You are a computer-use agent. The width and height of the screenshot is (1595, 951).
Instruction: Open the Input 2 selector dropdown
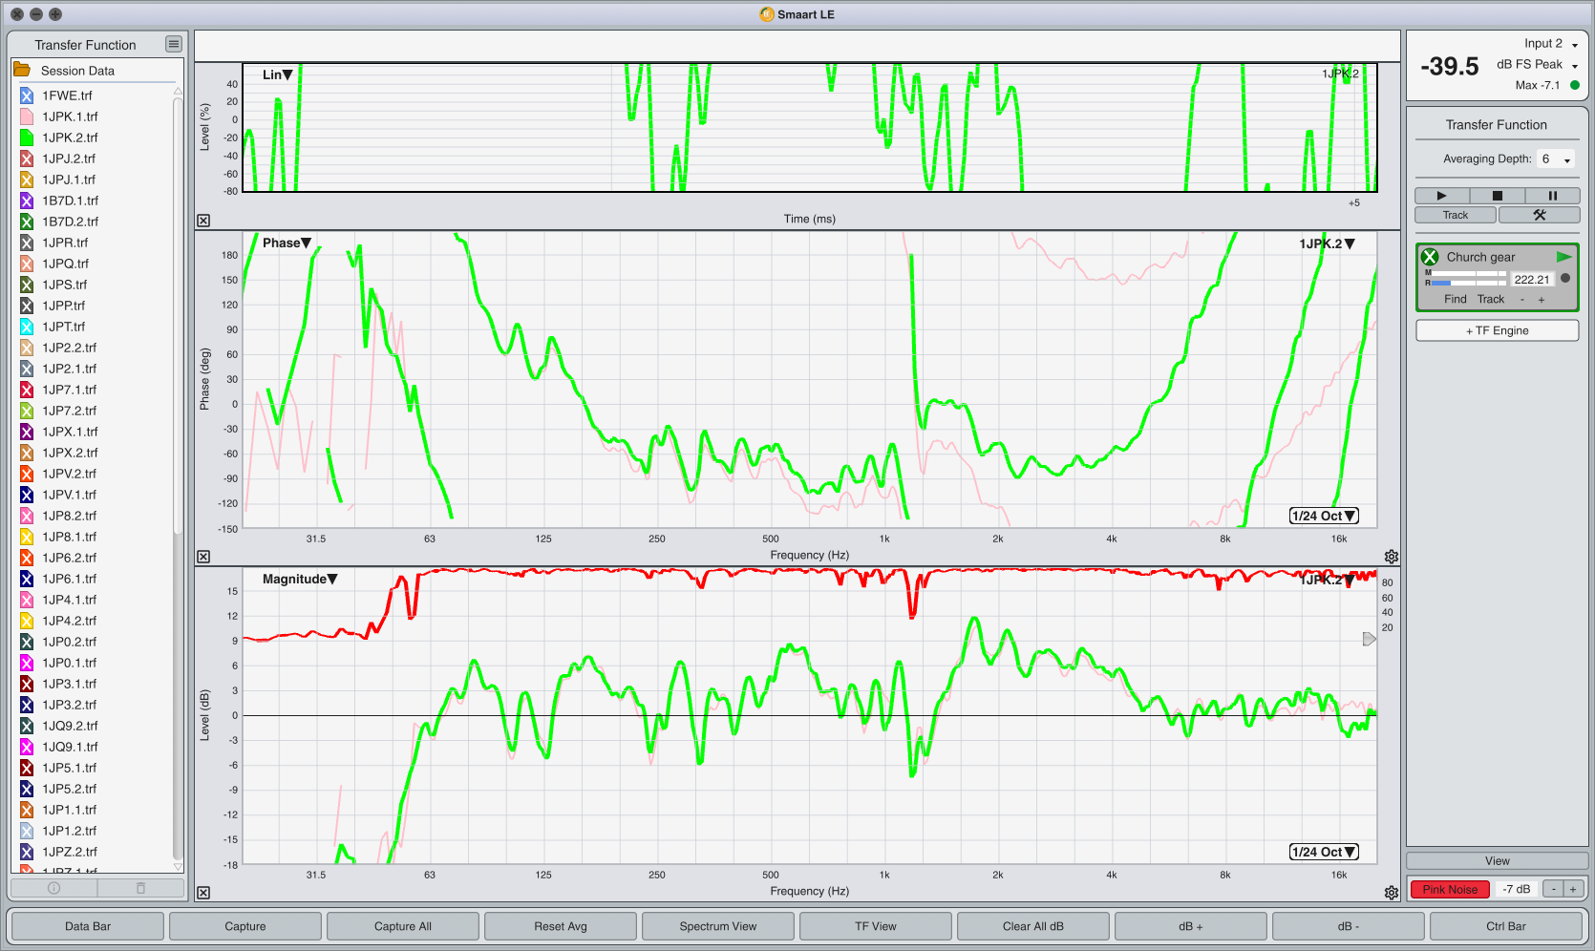(1551, 43)
